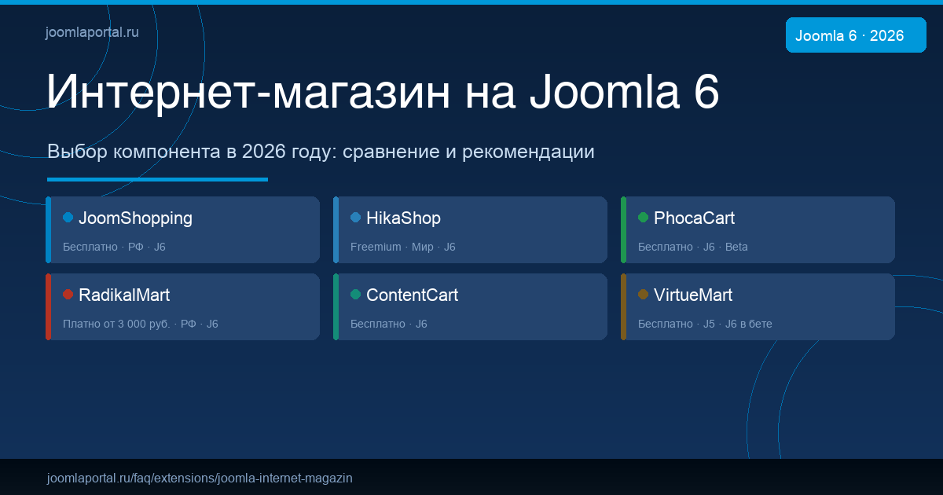Click the brown dot beside VirtueMart

tap(644, 295)
